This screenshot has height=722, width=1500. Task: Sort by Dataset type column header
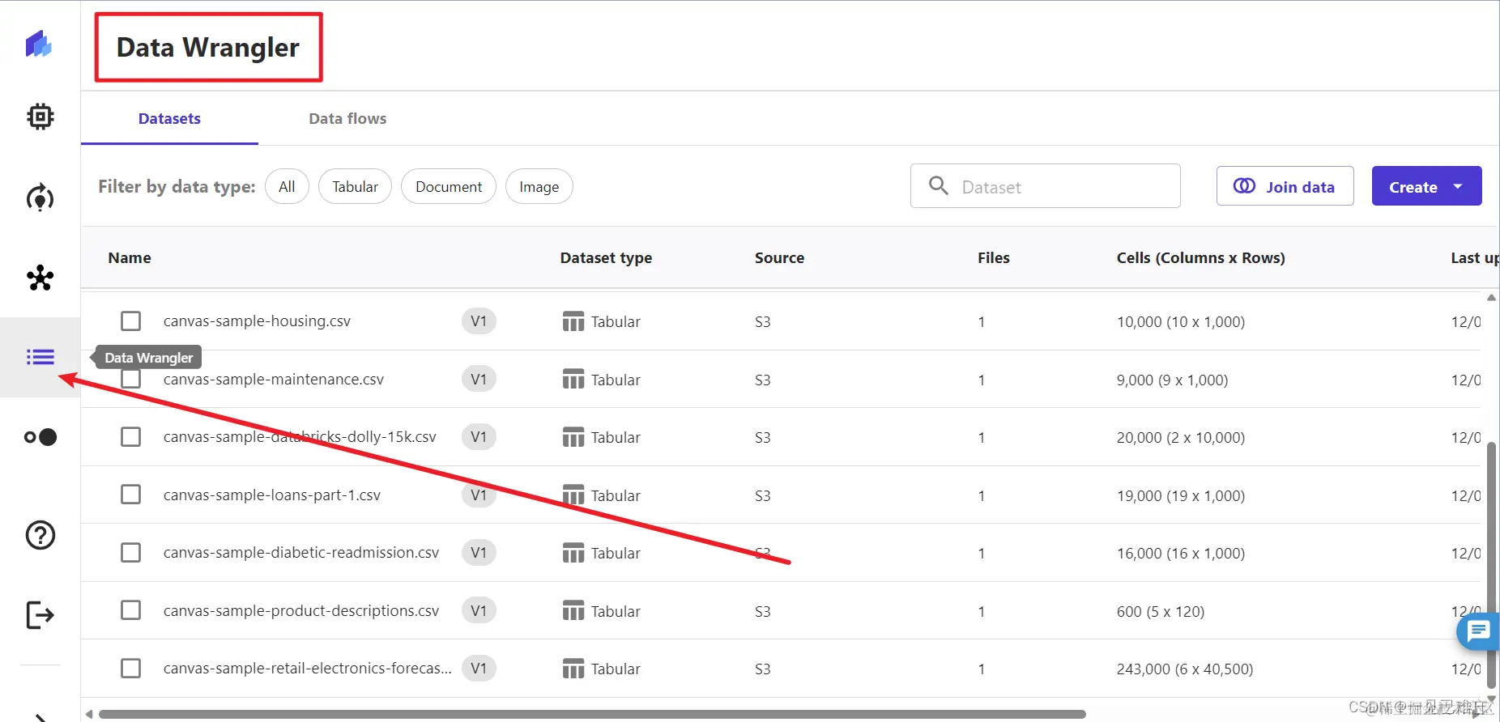pyautogui.click(x=606, y=257)
